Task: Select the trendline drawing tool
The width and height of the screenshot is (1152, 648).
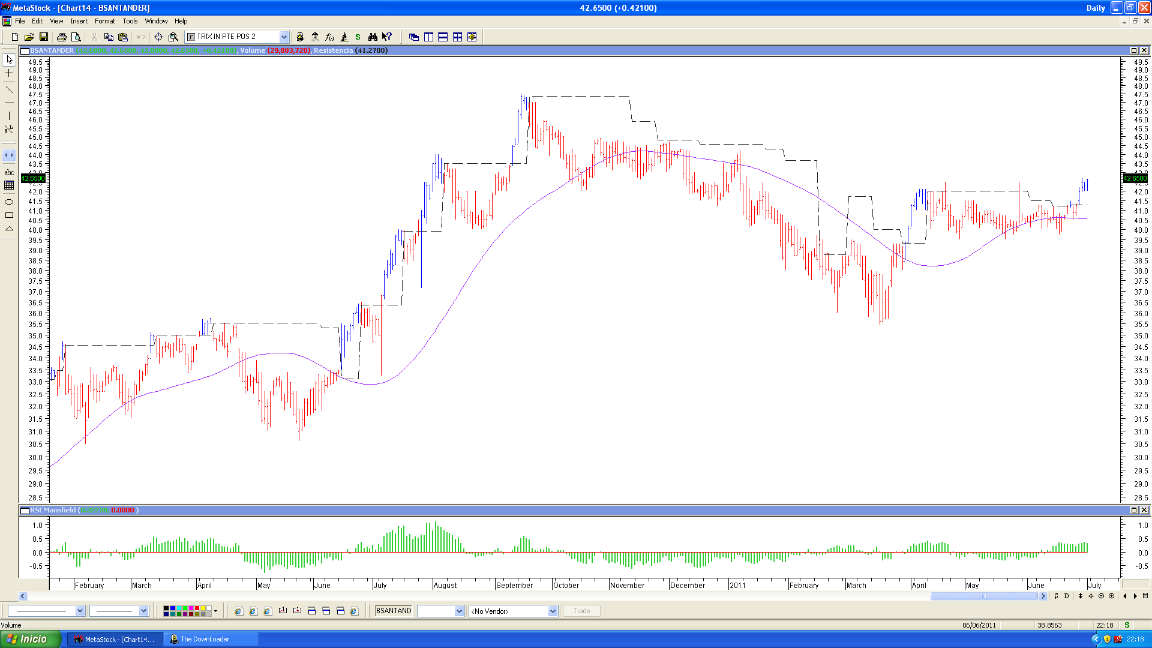Action: tap(9, 89)
